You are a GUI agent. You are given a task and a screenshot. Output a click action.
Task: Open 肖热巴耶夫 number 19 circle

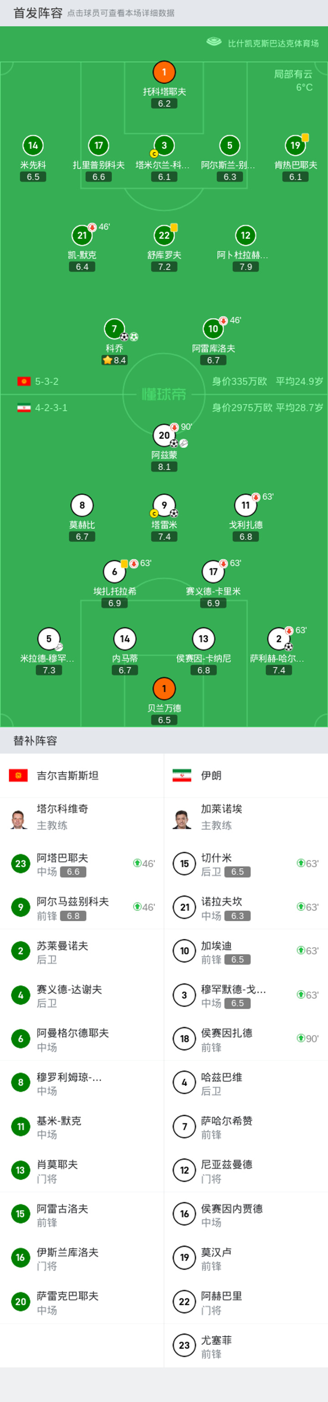point(295,145)
